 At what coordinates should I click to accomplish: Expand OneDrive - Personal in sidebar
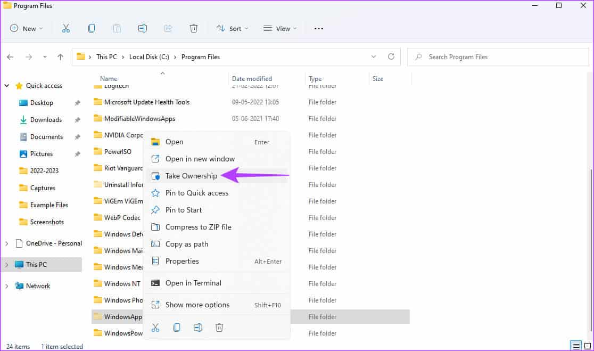click(x=7, y=243)
